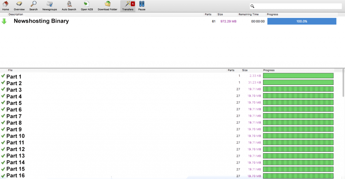Click the file list vertical scrollbar
Image resolution: width=345 pixels, height=179 pixels.
[343, 83]
